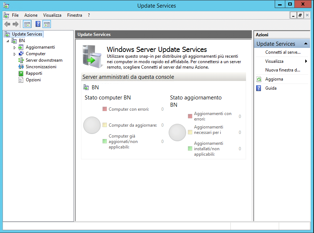This screenshot has width=314, height=233.
Task: Click Aggiorna text in the Azioni pane
Action: click(x=274, y=79)
